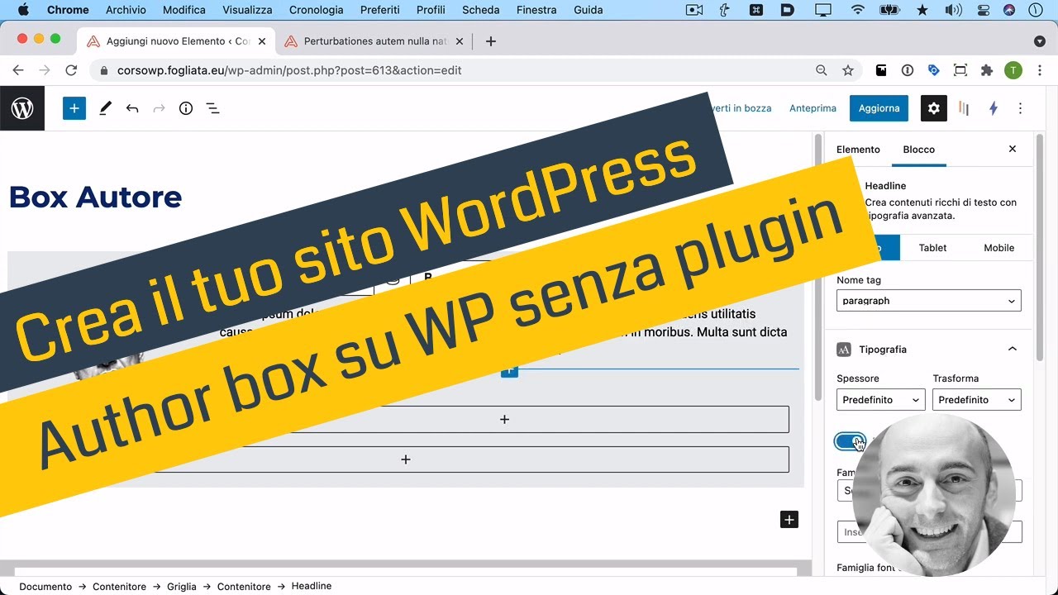Select the Tablet preview tab

pos(932,247)
